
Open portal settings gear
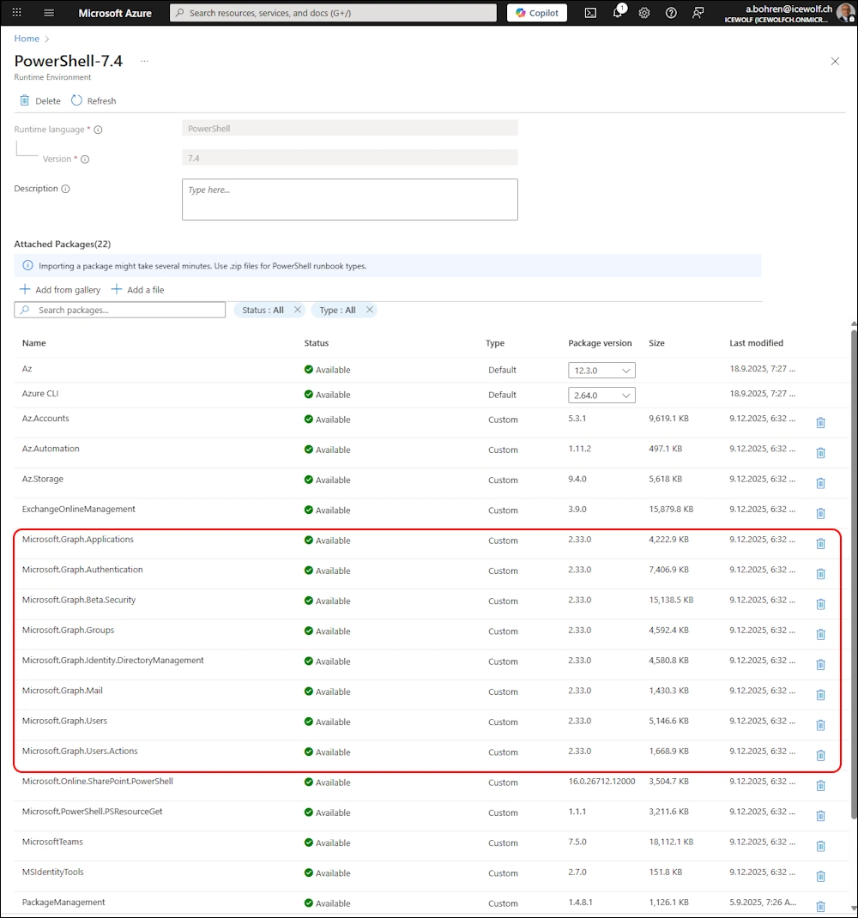[644, 13]
